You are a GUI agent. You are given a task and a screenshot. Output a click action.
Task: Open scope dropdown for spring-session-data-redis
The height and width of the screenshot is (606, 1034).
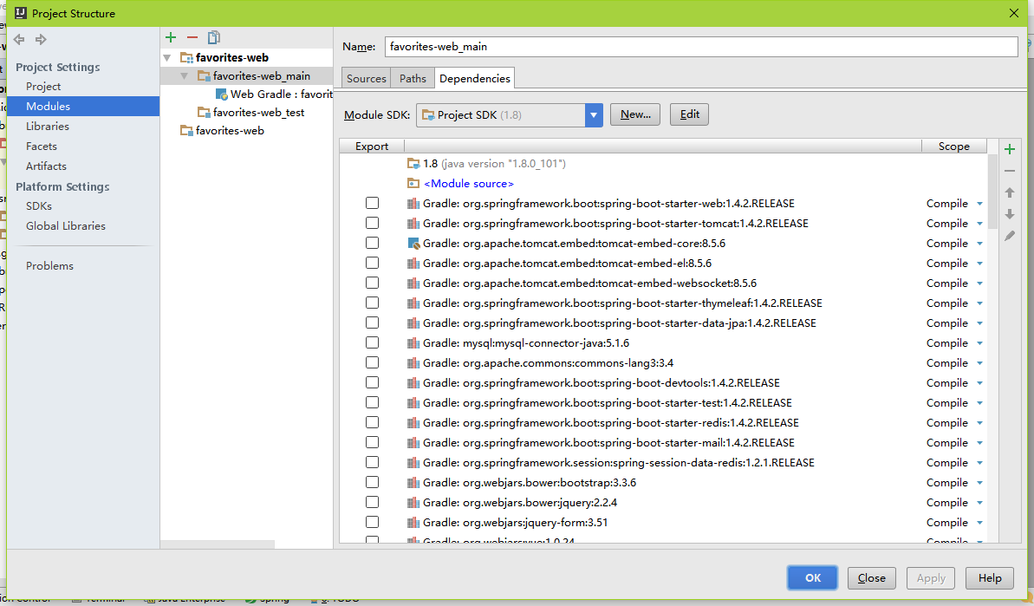[x=980, y=463]
